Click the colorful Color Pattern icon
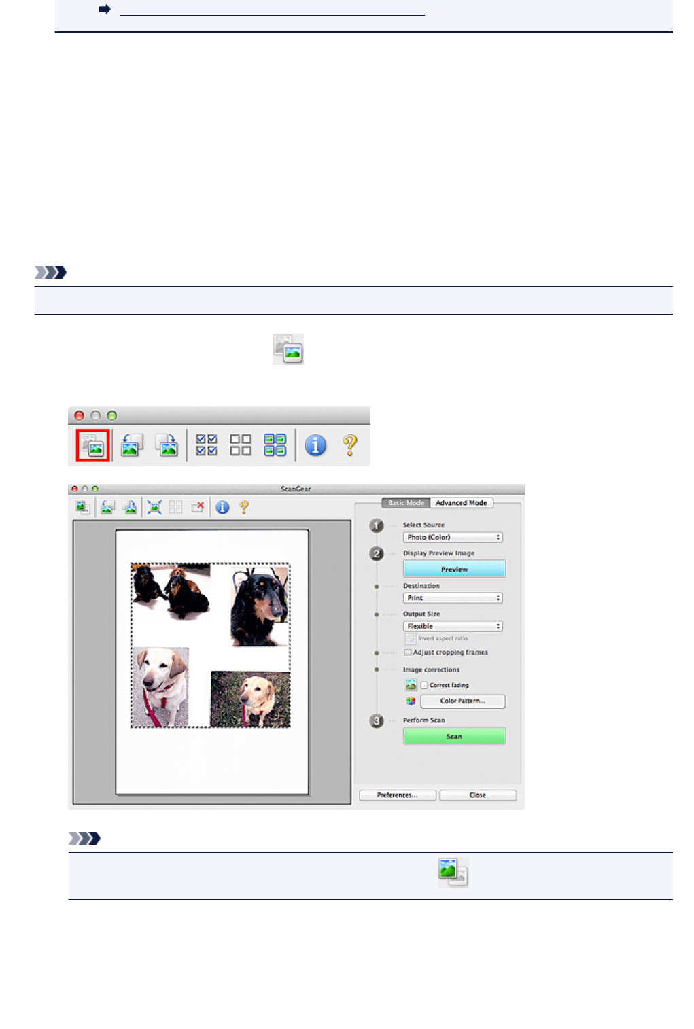This screenshot has height=1029, width=694. point(411,701)
